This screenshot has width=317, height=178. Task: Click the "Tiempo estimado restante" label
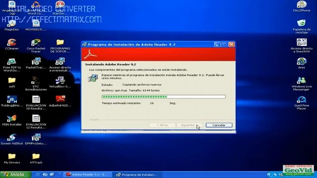pyautogui.click(x=121, y=103)
